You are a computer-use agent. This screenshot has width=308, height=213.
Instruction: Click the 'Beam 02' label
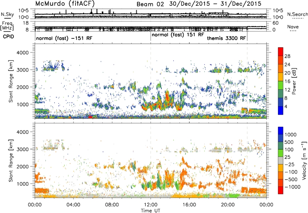click(150, 4)
